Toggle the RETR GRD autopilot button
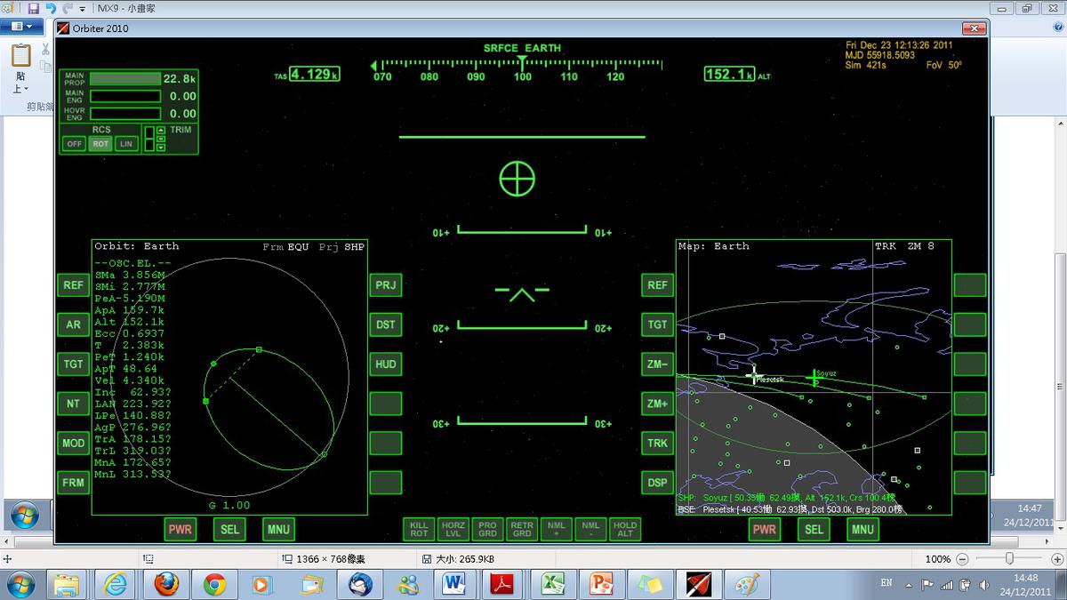Screen dimensions: 1067x600 522,529
